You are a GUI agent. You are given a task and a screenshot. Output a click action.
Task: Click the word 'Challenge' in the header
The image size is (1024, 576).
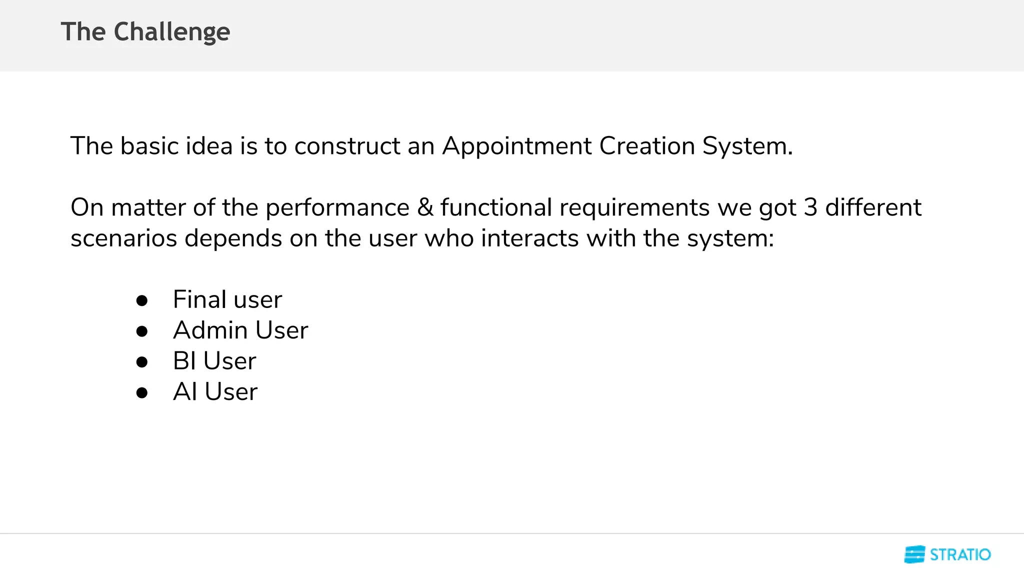point(172,32)
